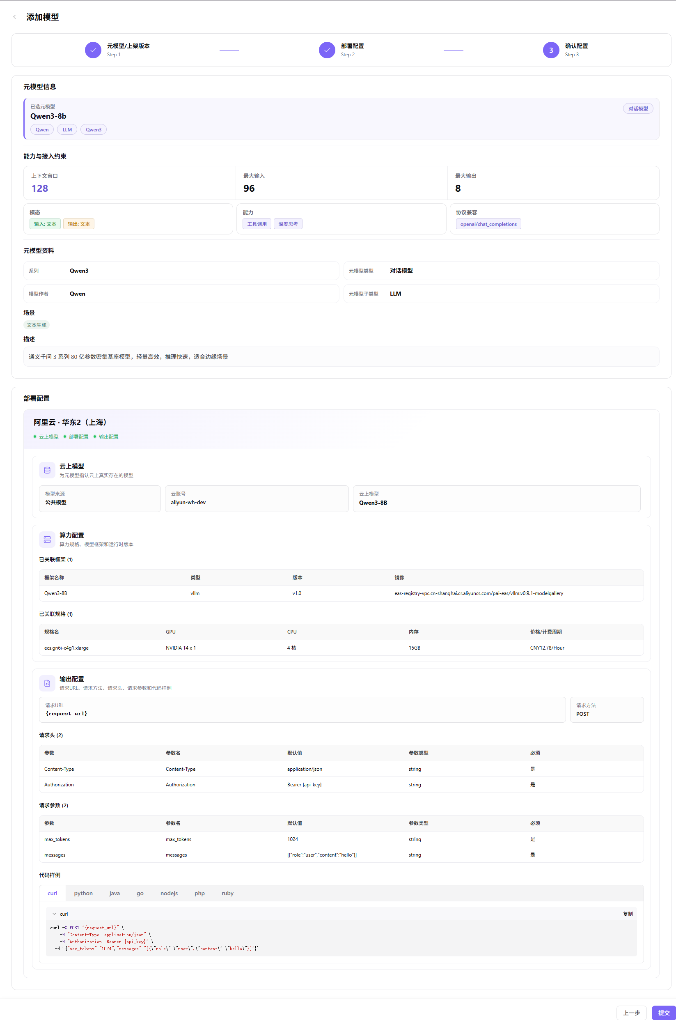Submit the model with 提交 button
676x1020 pixels.
tap(664, 1013)
